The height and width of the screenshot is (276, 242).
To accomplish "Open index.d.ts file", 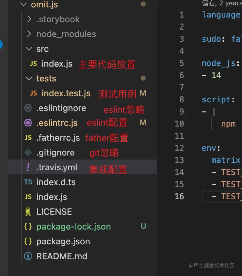I will click(x=56, y=182).
